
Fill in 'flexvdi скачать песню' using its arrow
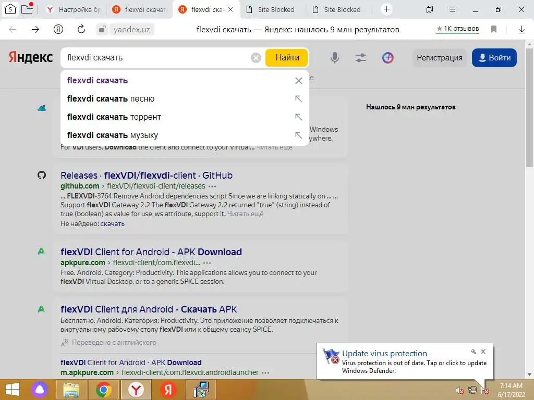299,98
